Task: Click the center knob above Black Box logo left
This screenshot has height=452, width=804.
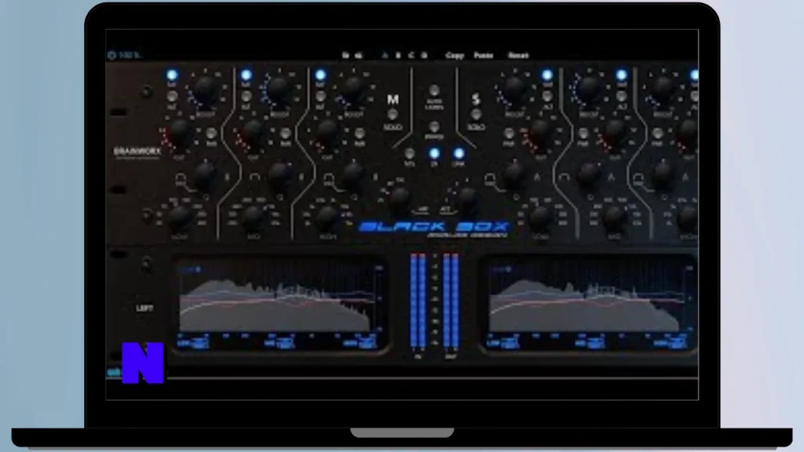Action: 400,198
